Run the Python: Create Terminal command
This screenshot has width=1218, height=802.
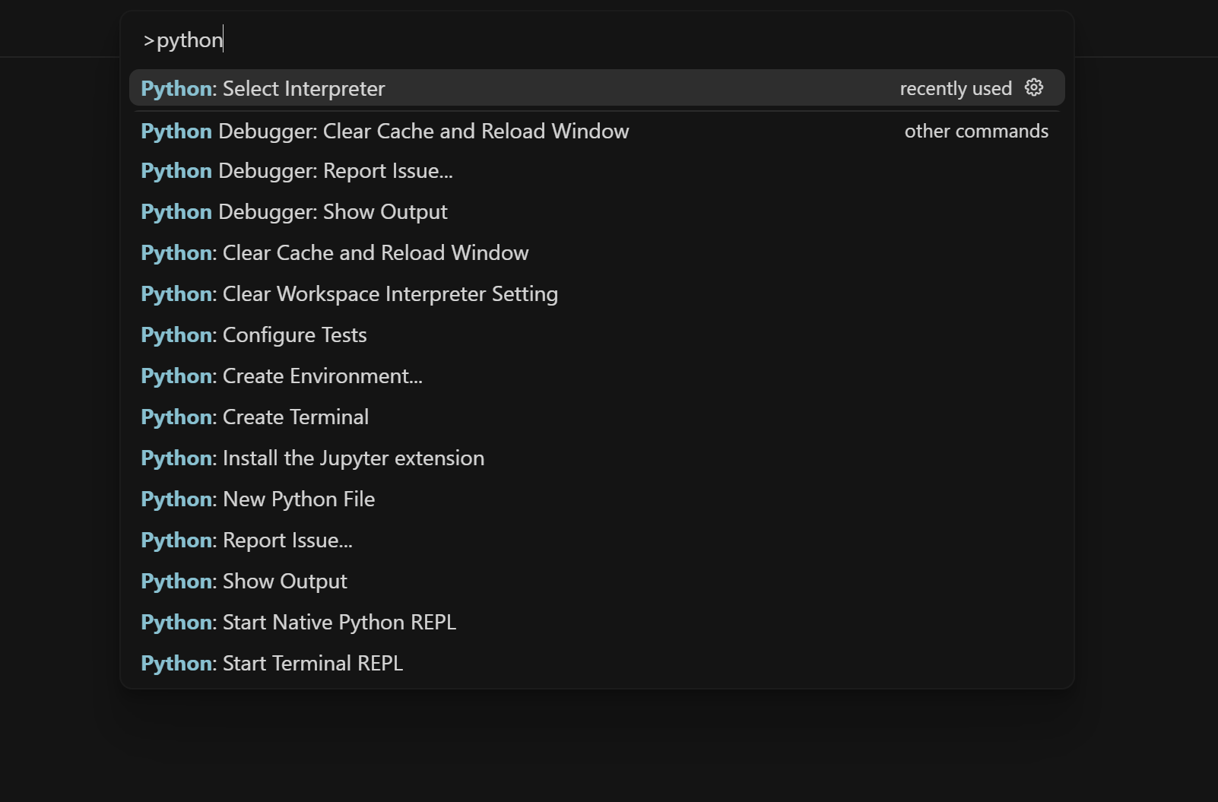tap(254, 417)
